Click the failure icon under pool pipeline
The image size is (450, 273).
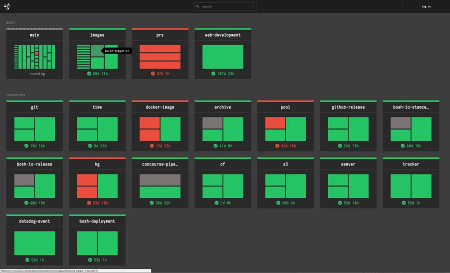pos(277,145)
